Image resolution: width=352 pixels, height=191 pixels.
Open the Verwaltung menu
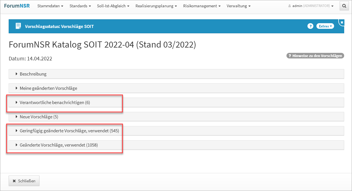coord(239,6)
